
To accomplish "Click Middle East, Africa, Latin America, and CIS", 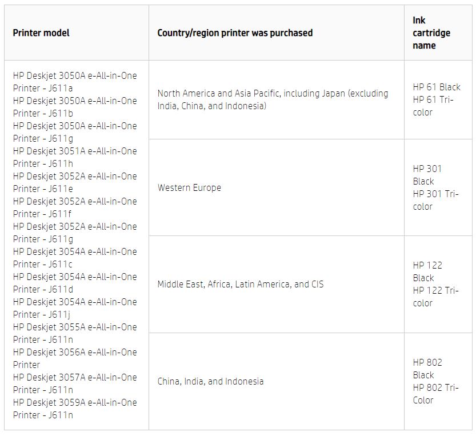I will click(241, 285).
